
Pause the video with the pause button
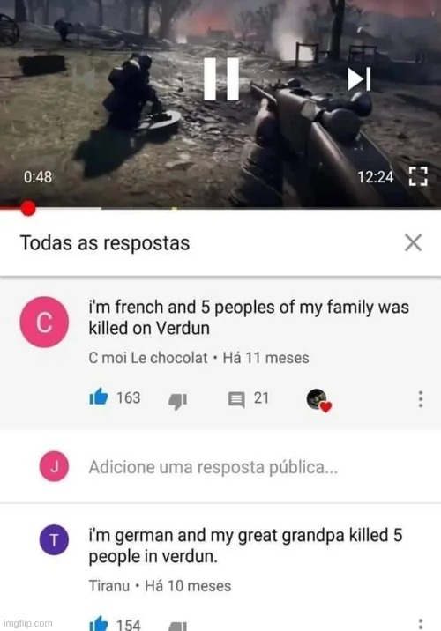221,79
